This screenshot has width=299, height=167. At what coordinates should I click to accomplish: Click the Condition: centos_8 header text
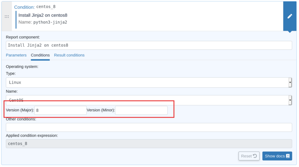35,7
